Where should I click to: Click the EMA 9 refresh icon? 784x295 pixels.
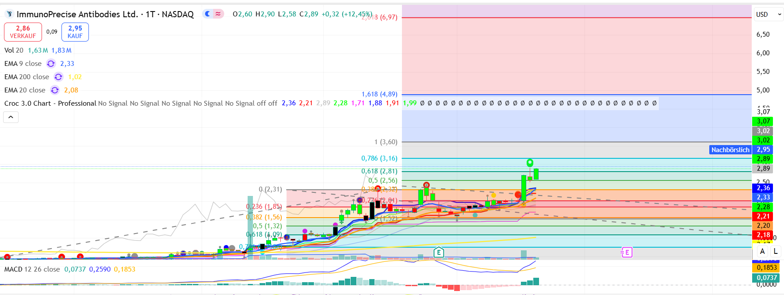(x=51, y=64)
